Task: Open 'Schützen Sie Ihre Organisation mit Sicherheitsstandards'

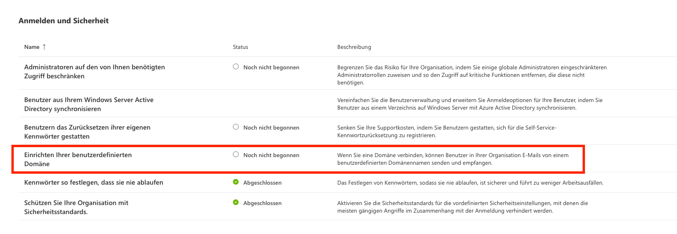Action: point(76,207)
